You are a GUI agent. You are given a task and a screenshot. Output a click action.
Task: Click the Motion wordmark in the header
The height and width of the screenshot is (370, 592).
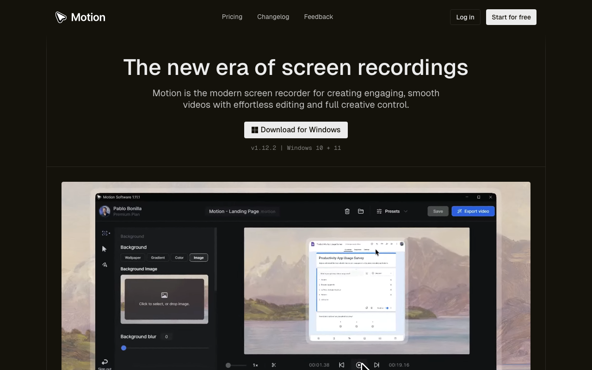88,17
